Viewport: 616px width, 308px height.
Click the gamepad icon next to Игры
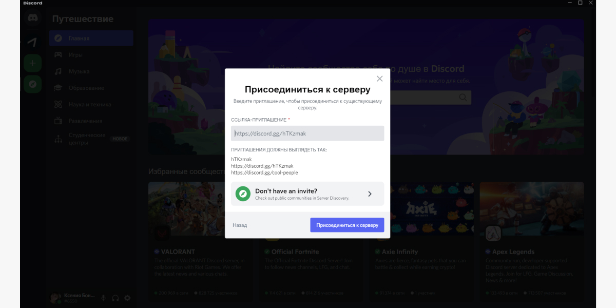point(59,54)
